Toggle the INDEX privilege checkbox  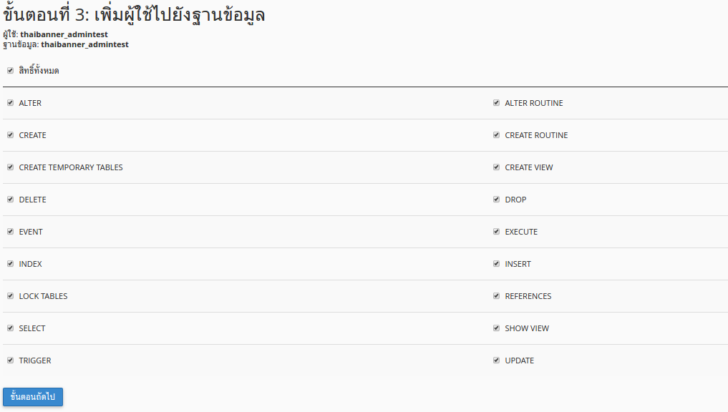tap(10, 264)
